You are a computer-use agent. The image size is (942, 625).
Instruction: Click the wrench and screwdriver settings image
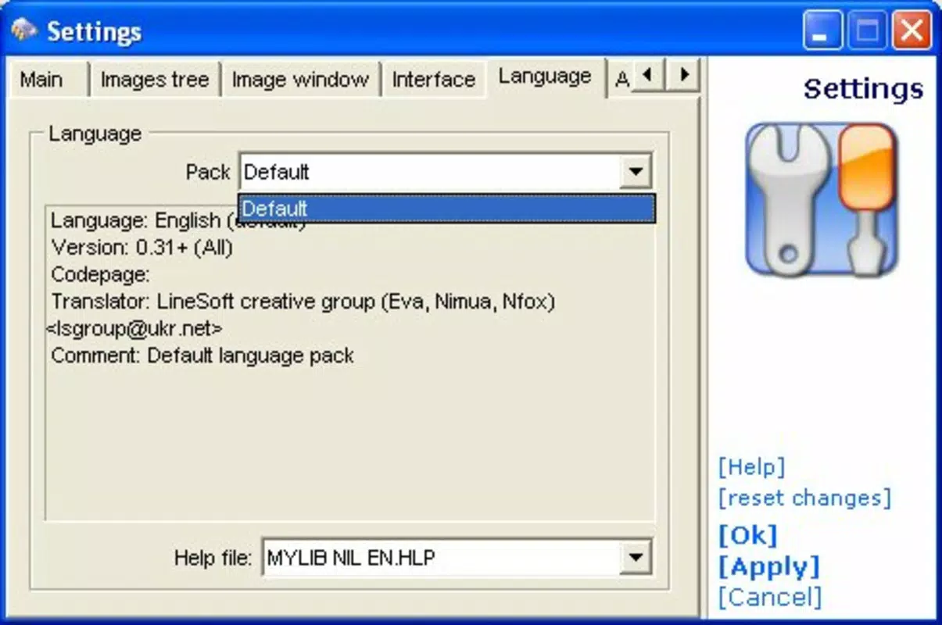[821, 200]
